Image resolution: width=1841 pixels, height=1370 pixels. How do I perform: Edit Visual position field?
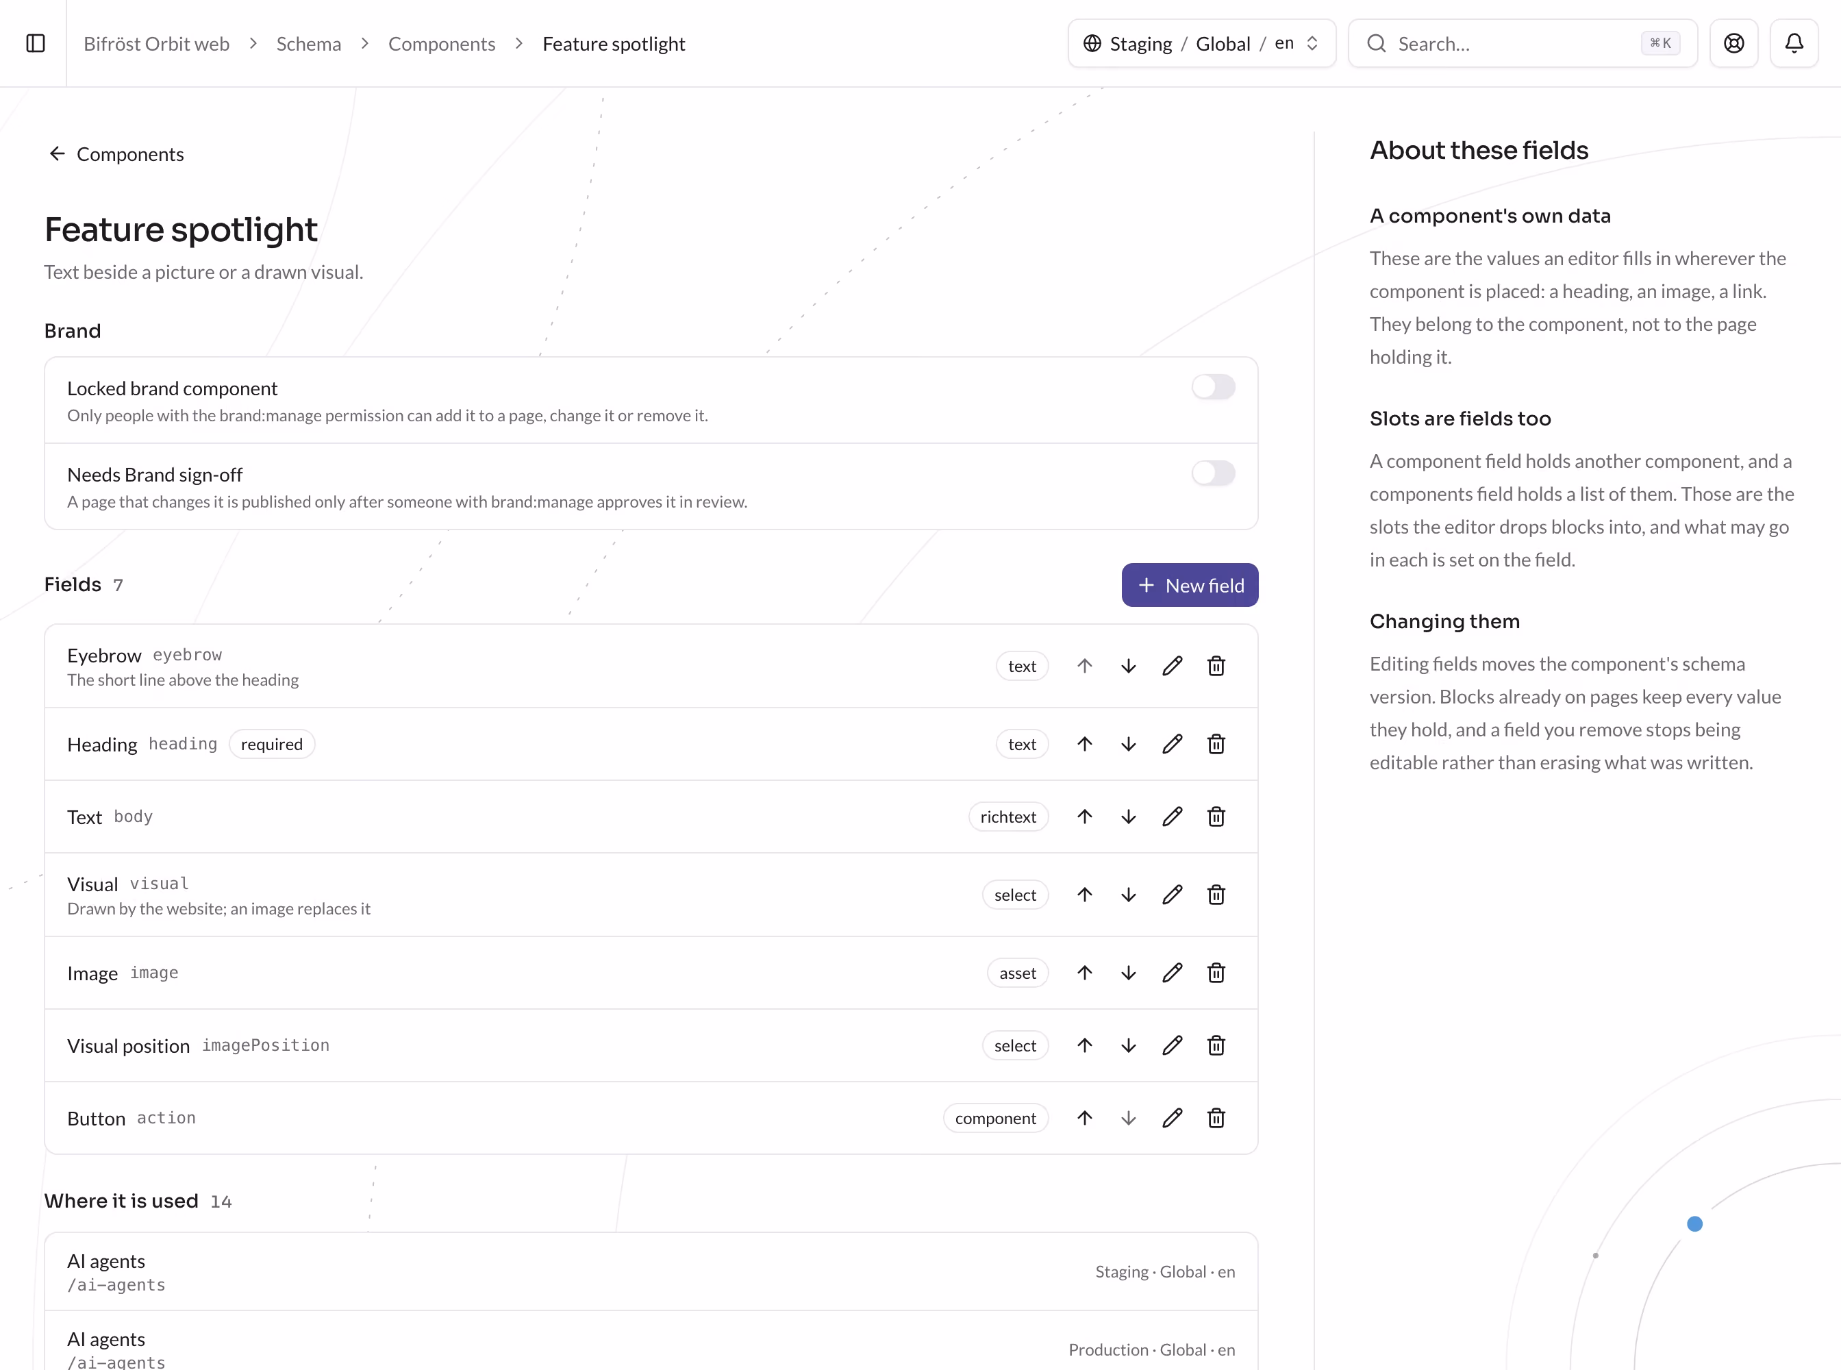pos(1172,1046)
